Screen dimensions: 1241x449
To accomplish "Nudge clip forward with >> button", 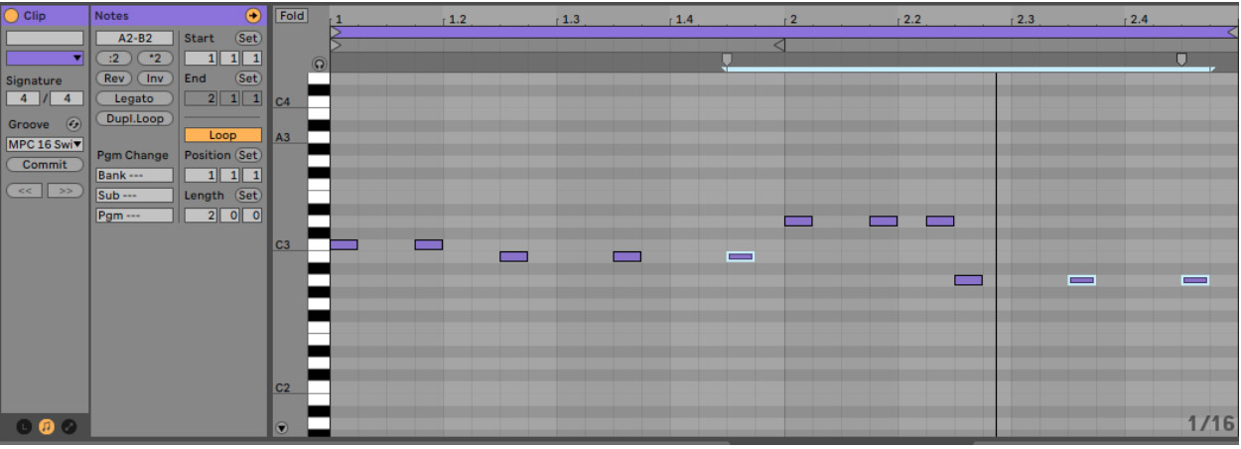I will [x=66, y=190].
